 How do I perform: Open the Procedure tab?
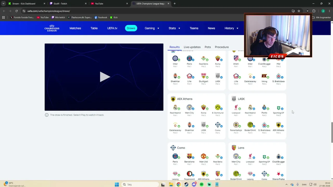tap(222, 47)
